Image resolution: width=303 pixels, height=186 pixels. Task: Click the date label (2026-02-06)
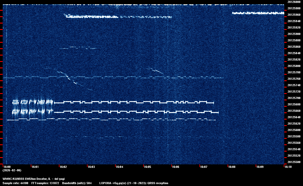click(12, 170)
